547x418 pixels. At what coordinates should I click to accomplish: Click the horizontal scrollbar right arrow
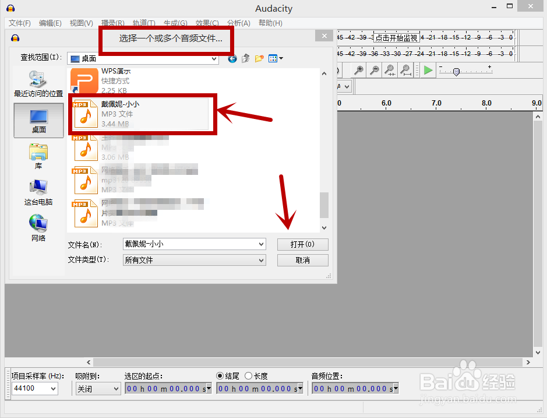[x=528, y=362]
